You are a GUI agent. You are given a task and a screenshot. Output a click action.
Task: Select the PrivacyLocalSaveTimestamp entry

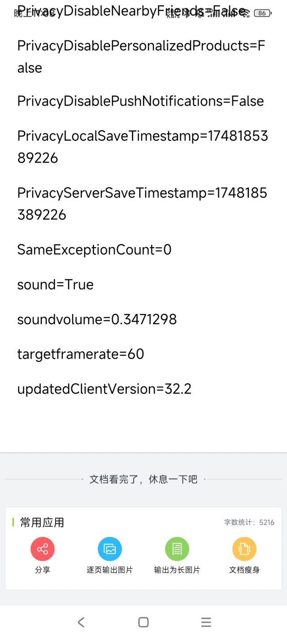click(x=143, y=147)
